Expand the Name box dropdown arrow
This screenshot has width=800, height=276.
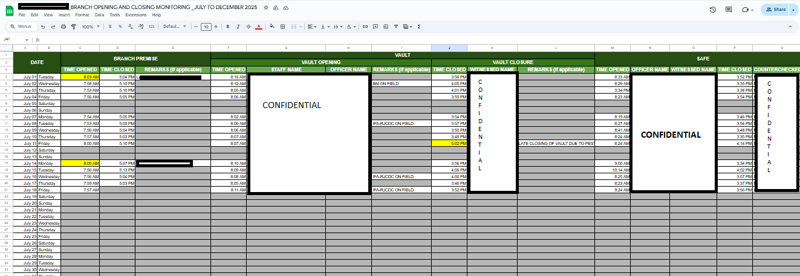[x=27, y=40]
